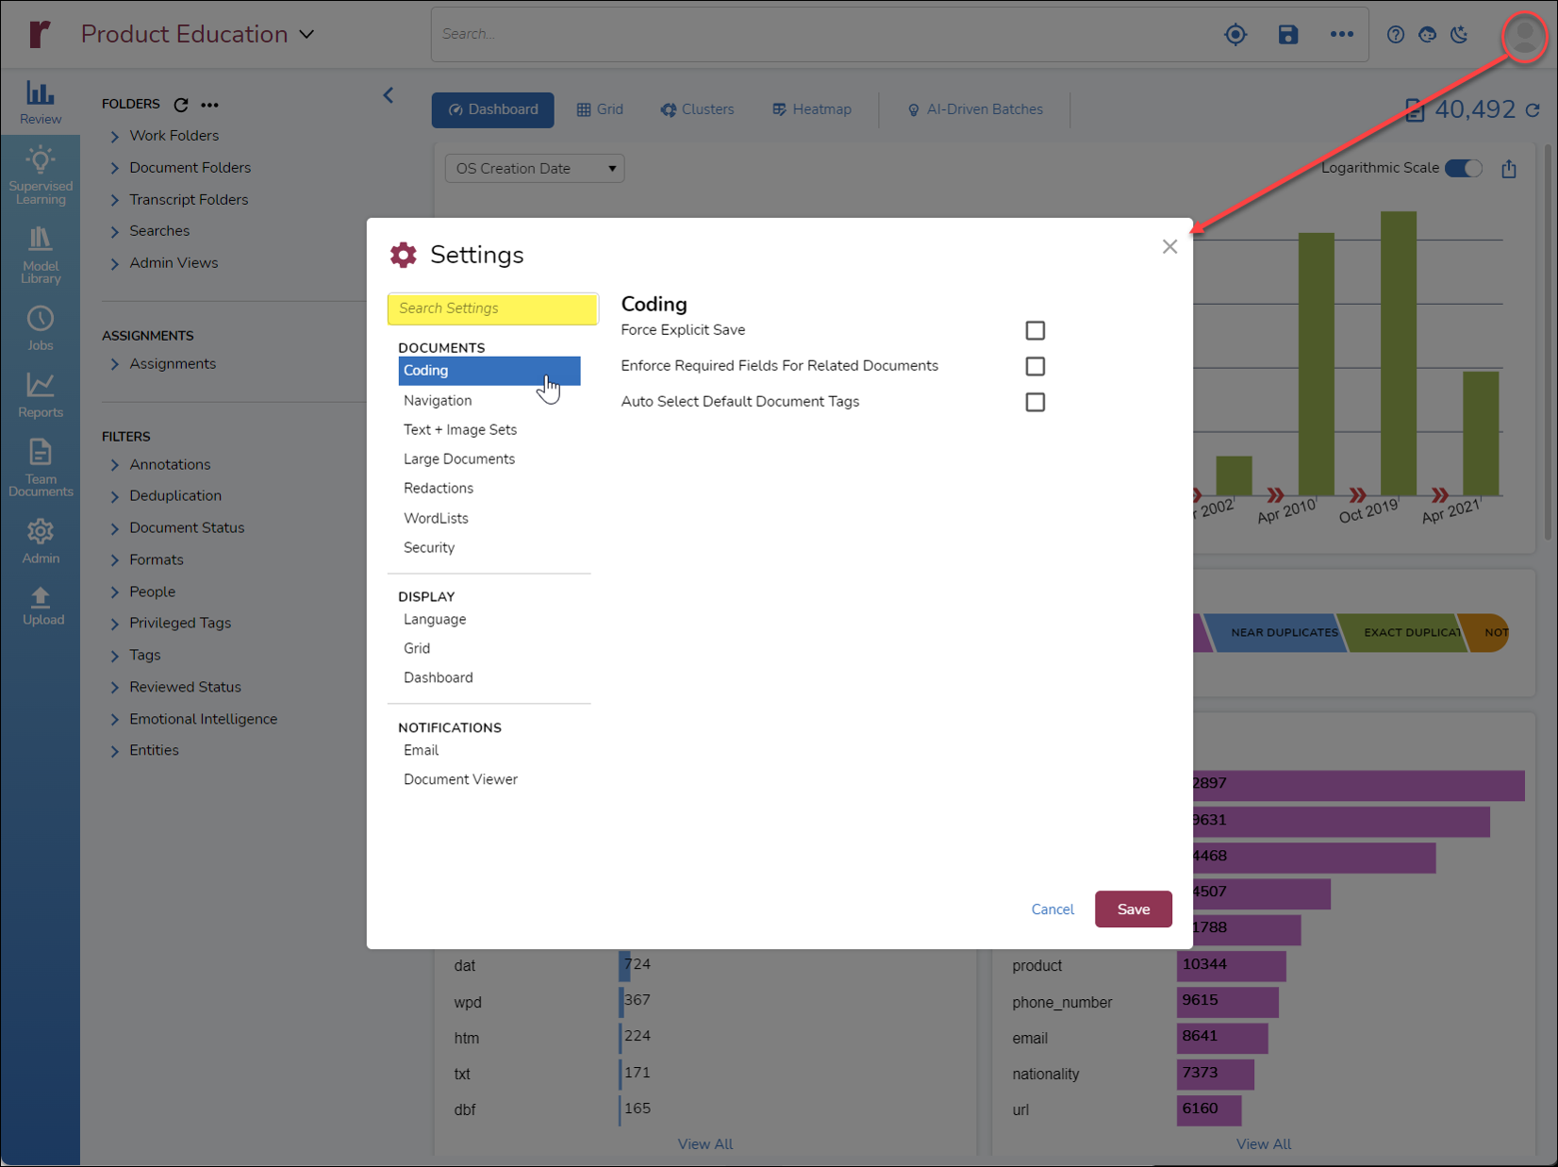
Task: Expand Transcript Folders
Action: tap(114, 201)
